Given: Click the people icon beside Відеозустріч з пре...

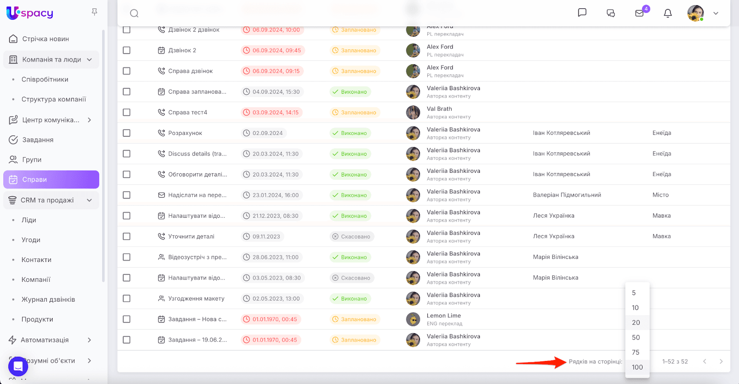Looking at the screenshot, I should tap(161, 257).
